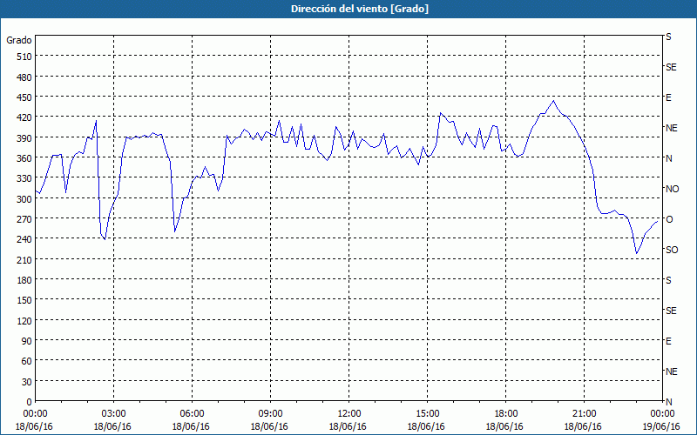Select the 90 y-axis value
This screenshot has height=435, width=697.
(x=27, y=341)
